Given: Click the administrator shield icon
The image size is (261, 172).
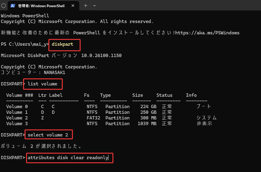Looking at the screenshot, I should [x=4, y=6].
